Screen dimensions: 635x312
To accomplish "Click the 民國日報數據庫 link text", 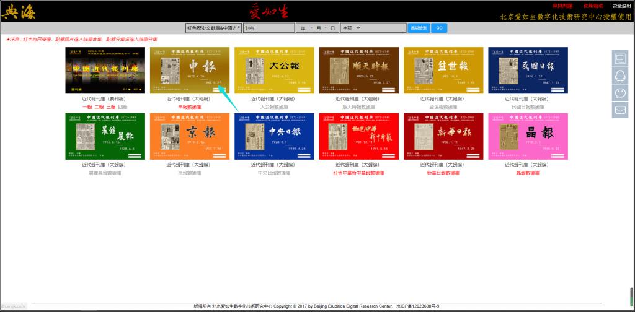I will click(528, 107).
